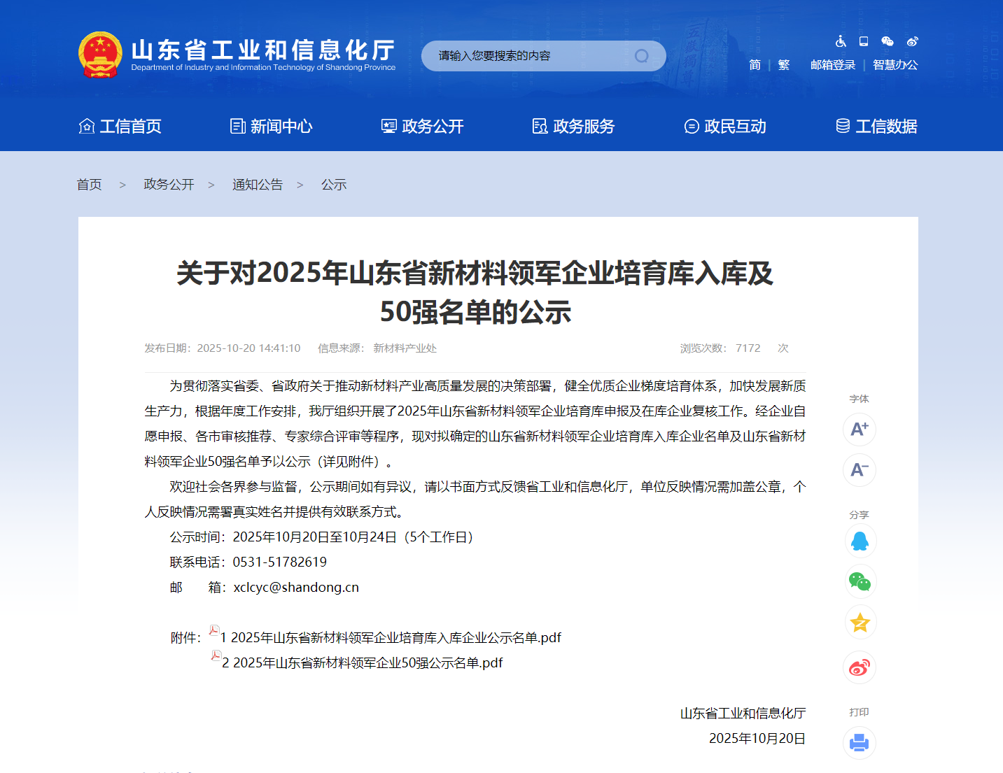Click the 通知公告 breadcrumb link
This screenshot has height=773, width=1003.
[258, 185]
